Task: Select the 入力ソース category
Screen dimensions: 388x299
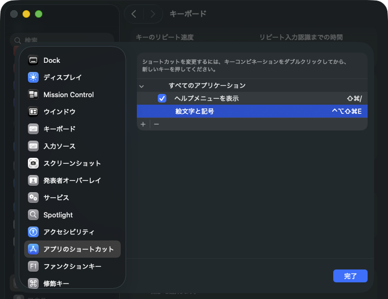Action: pos(59,146)
